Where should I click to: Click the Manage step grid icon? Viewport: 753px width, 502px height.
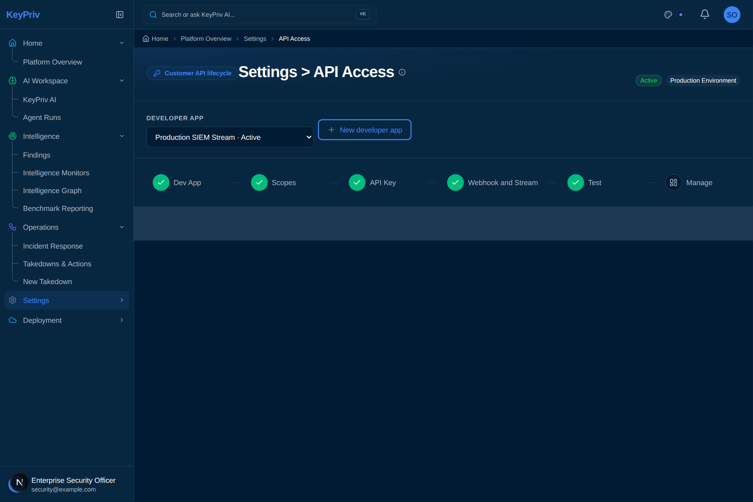pos(674,182)
